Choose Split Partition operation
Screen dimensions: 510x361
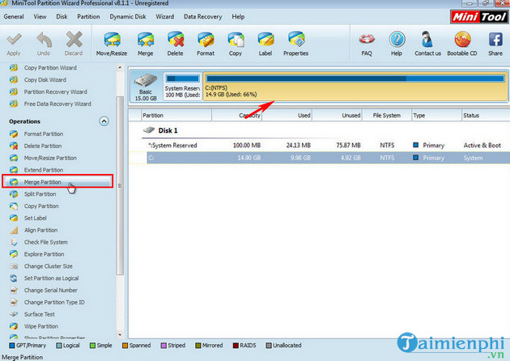coord(40,194)
